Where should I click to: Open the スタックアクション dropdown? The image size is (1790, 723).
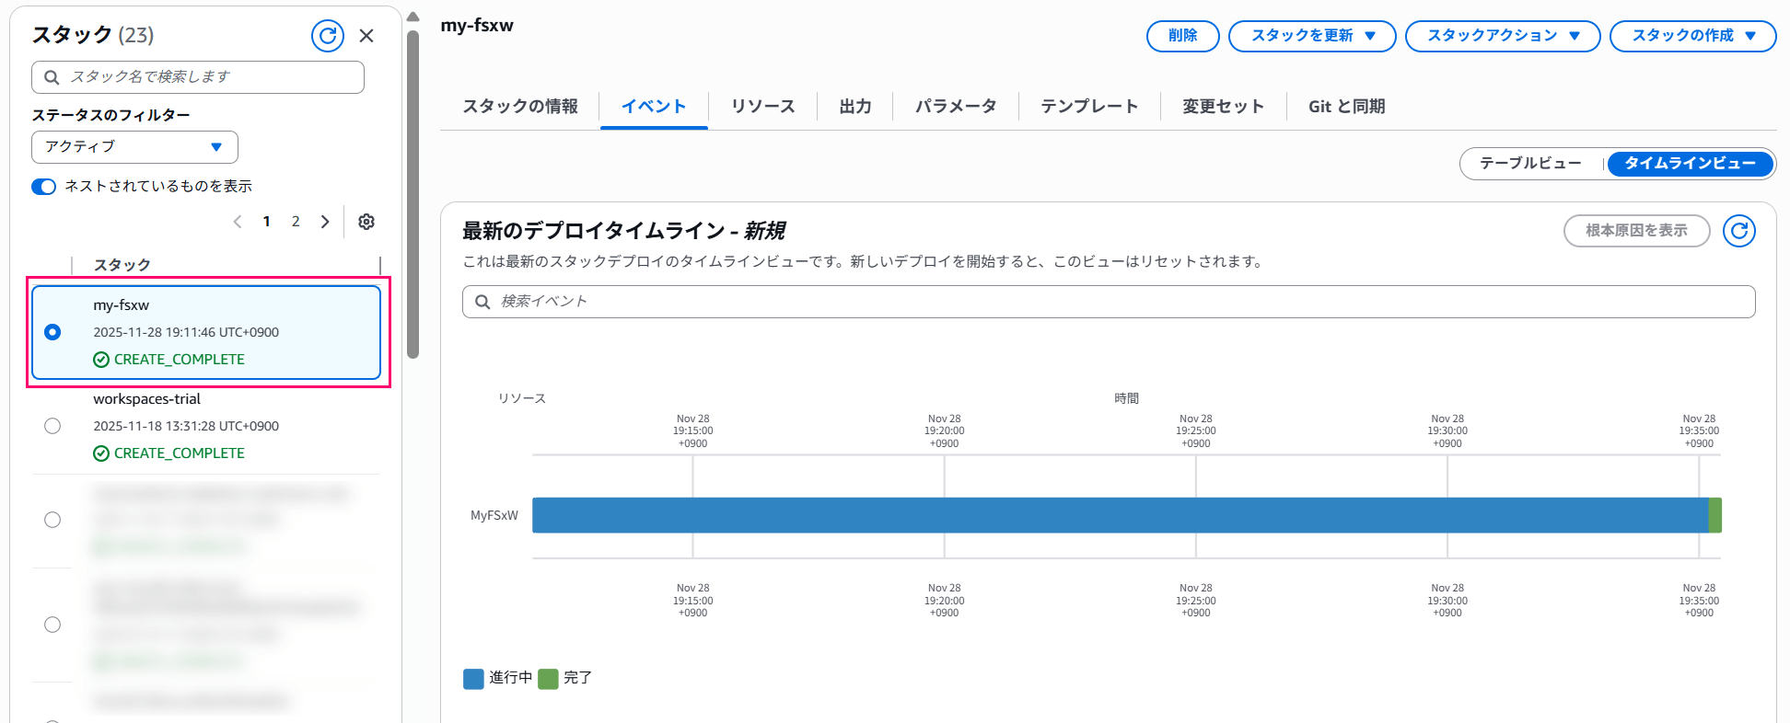tap(1503, 36)
